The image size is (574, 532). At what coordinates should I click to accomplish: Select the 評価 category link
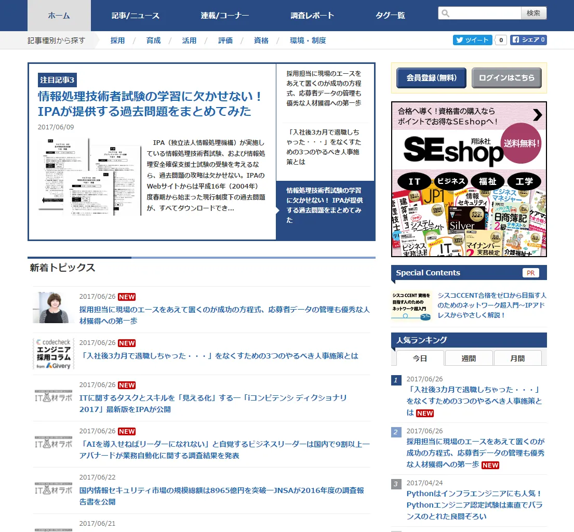pos(225,41)
